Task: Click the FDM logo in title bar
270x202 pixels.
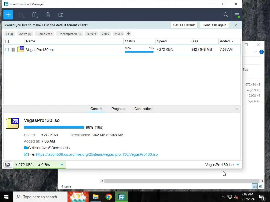Action: pyautogui.click(x=6, y=4)
